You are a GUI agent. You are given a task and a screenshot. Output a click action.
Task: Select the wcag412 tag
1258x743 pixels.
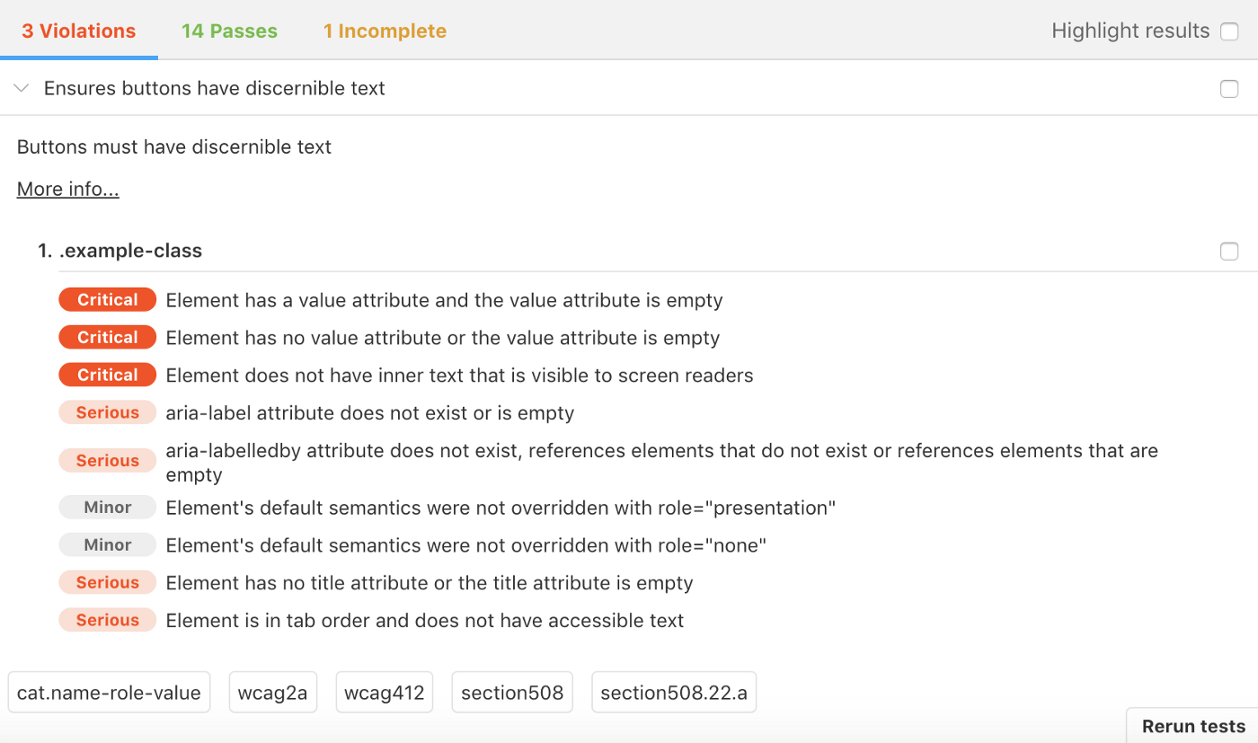click(384, 693)
